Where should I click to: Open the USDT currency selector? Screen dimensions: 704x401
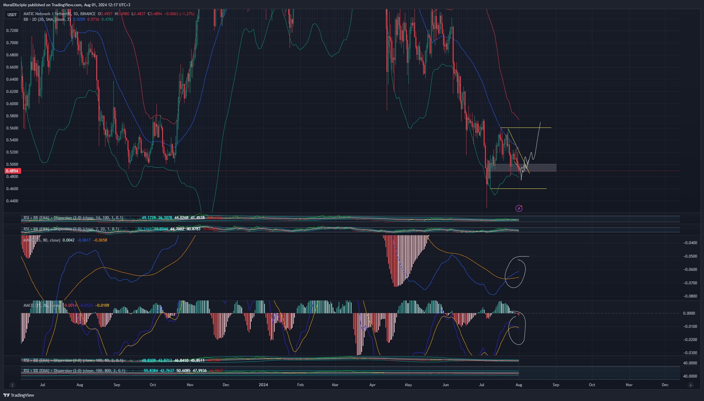(12, 14)
